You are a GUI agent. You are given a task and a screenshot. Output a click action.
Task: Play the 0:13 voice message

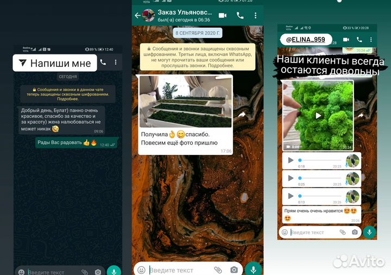[291, 196]
